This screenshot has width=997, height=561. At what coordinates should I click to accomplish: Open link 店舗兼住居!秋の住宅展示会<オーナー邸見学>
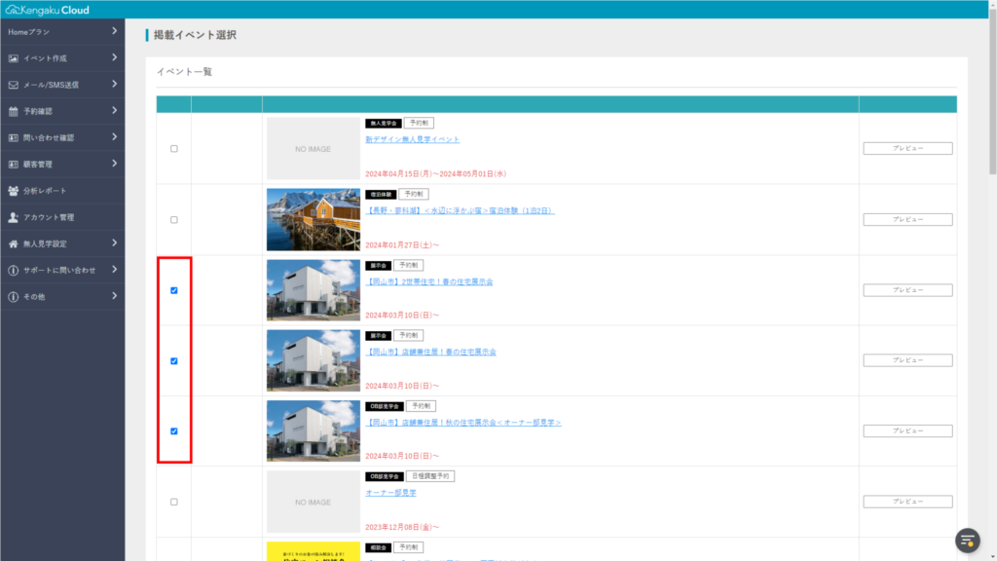click(462, 423)
